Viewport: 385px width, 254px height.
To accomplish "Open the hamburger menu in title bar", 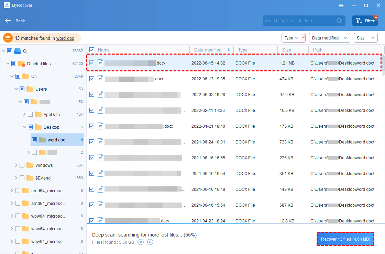I will (x=341, y=5).
